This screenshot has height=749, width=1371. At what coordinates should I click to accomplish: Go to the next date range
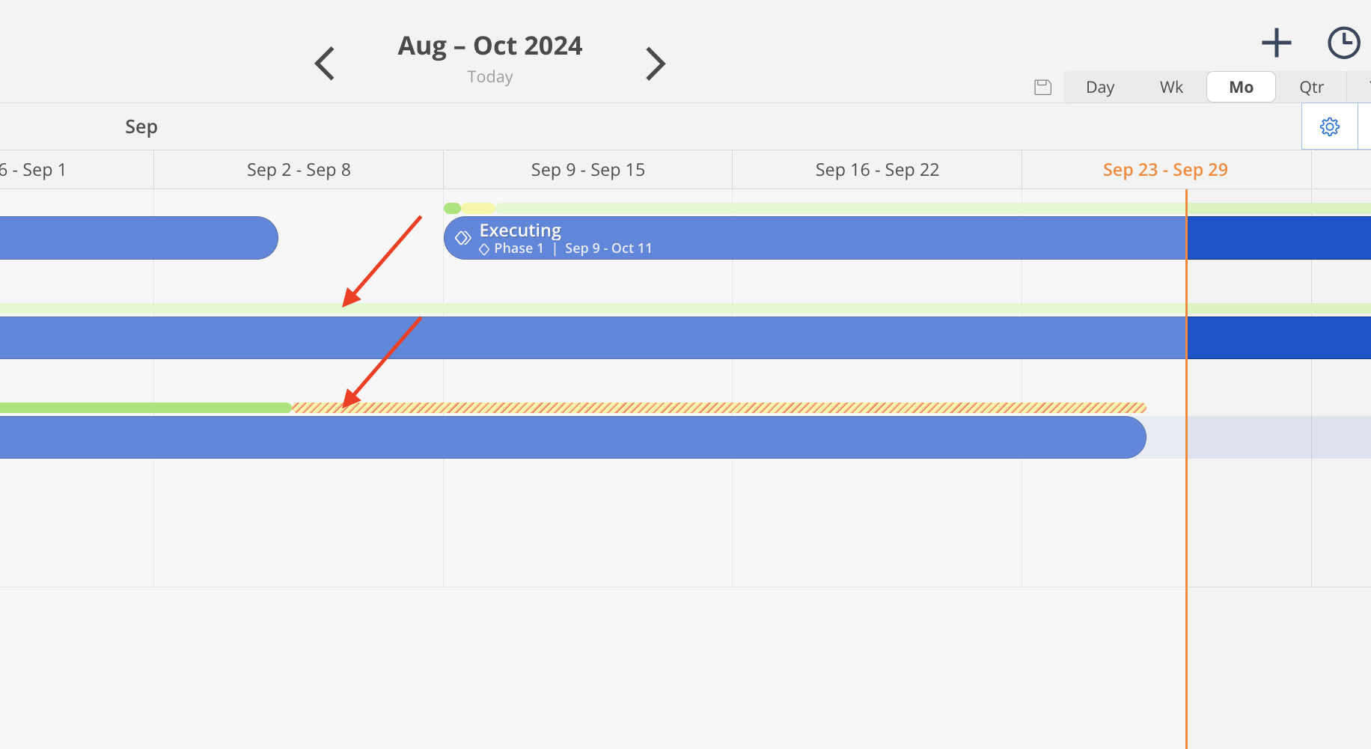tap(656, 64)
